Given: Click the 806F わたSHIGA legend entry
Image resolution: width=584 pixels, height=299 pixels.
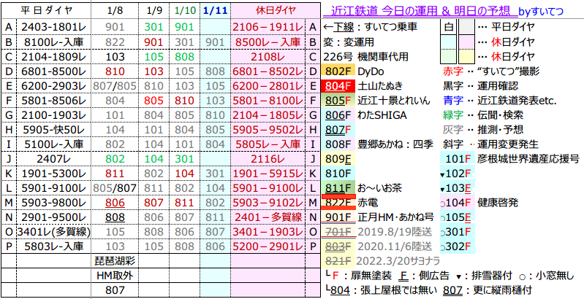Looking at the screenshot, I should pyautogui.click(x=365, y=115).
